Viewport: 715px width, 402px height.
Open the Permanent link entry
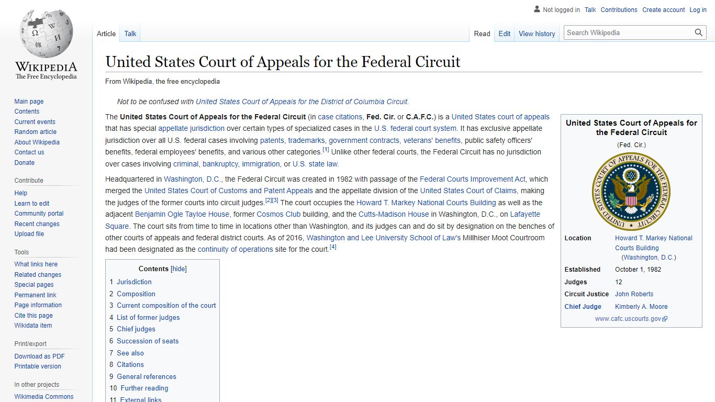[35, 295]
